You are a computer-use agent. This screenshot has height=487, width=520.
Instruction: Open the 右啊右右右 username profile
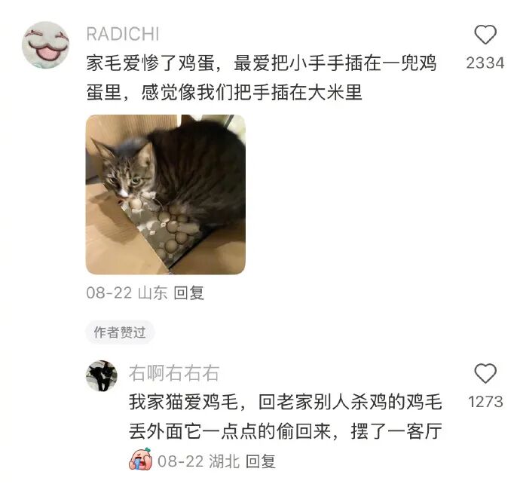[174, 373]
